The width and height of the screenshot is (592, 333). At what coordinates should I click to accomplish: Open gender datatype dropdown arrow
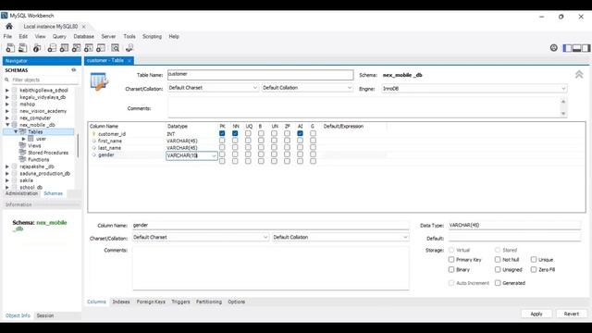click(x=214, y=155)
